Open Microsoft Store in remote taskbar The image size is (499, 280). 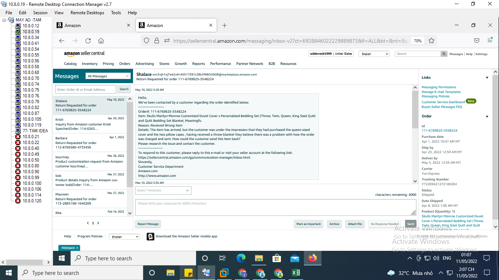277,258
